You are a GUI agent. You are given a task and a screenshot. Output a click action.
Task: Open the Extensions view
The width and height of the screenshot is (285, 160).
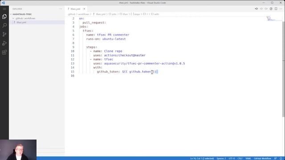pyautogui.click(x=4, y=52)
